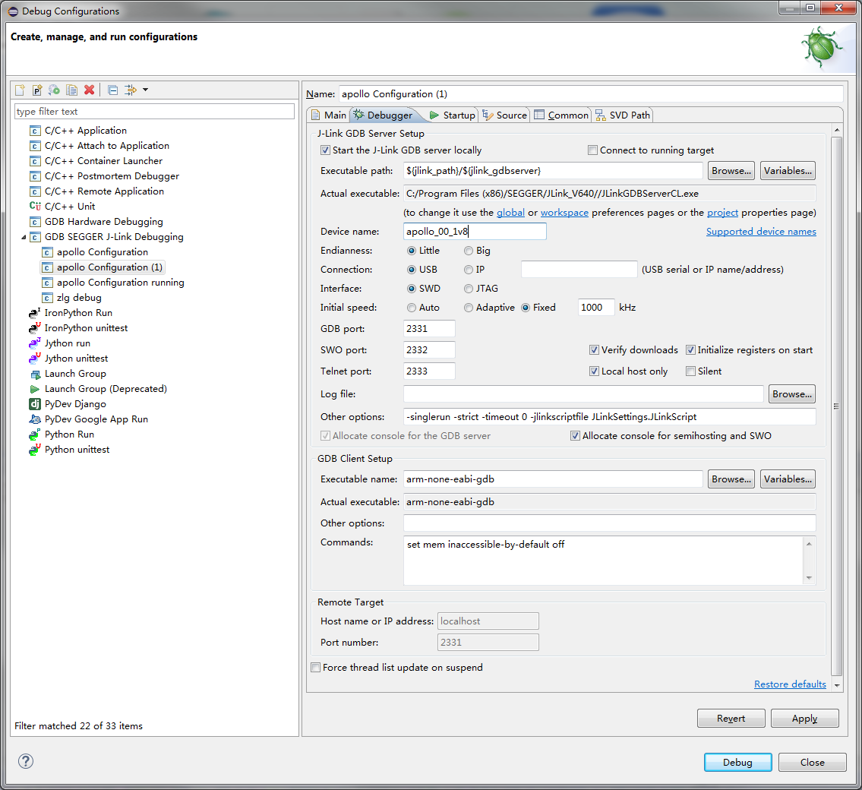Viewport: 862px width, 790px height.
Task: Select the Launch Group (Deprecated) icon
Action: click(35, 389)
